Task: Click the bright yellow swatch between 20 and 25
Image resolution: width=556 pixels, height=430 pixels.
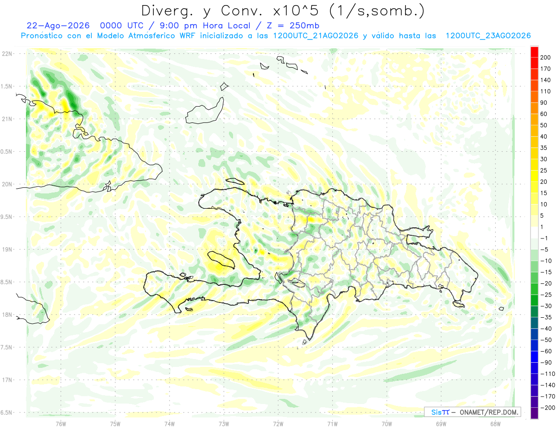Action: pyautogui.click(x=534, y=176)
